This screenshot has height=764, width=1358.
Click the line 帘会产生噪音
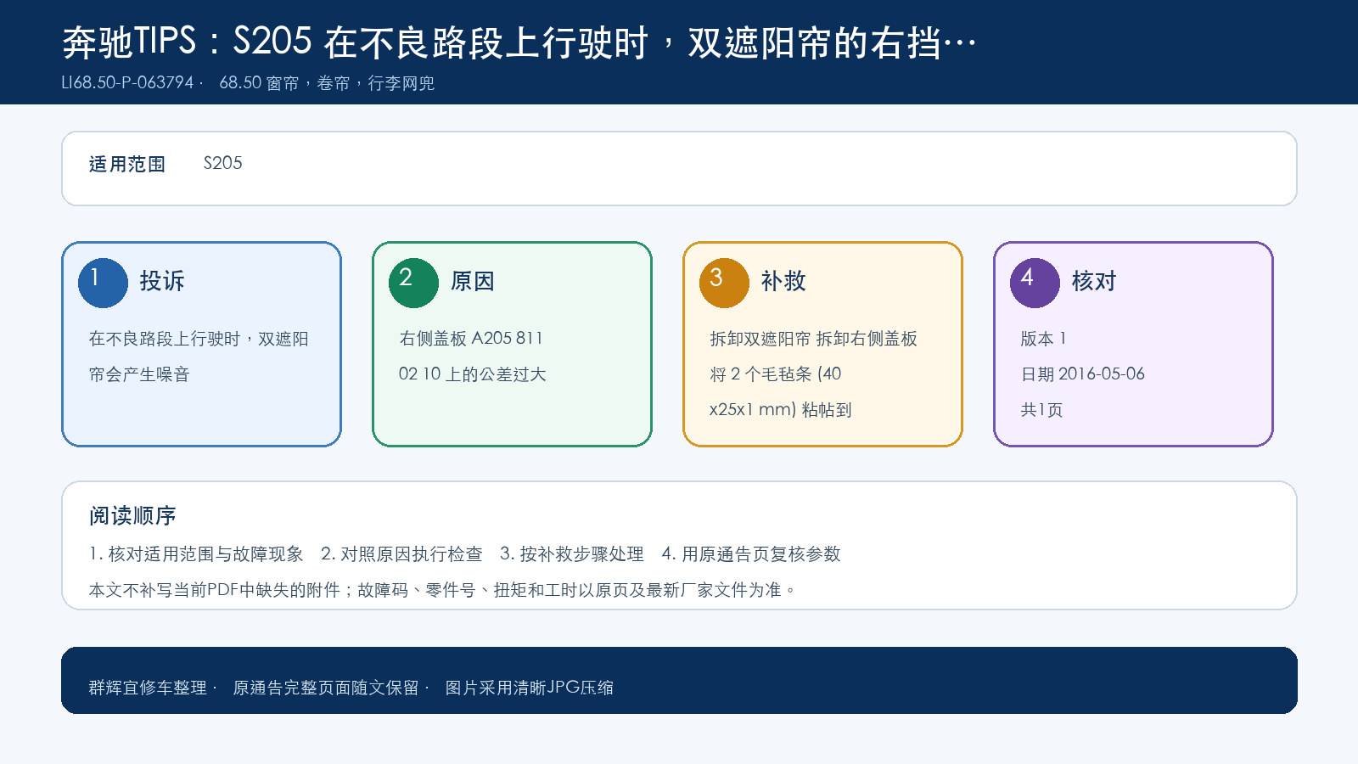(x=139, y=374)
